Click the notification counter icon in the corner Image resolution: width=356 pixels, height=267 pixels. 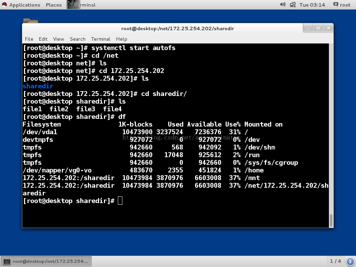point(350,261)
